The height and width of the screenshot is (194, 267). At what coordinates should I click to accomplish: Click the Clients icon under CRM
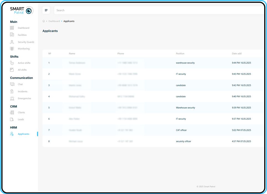[x=12, y=113]
